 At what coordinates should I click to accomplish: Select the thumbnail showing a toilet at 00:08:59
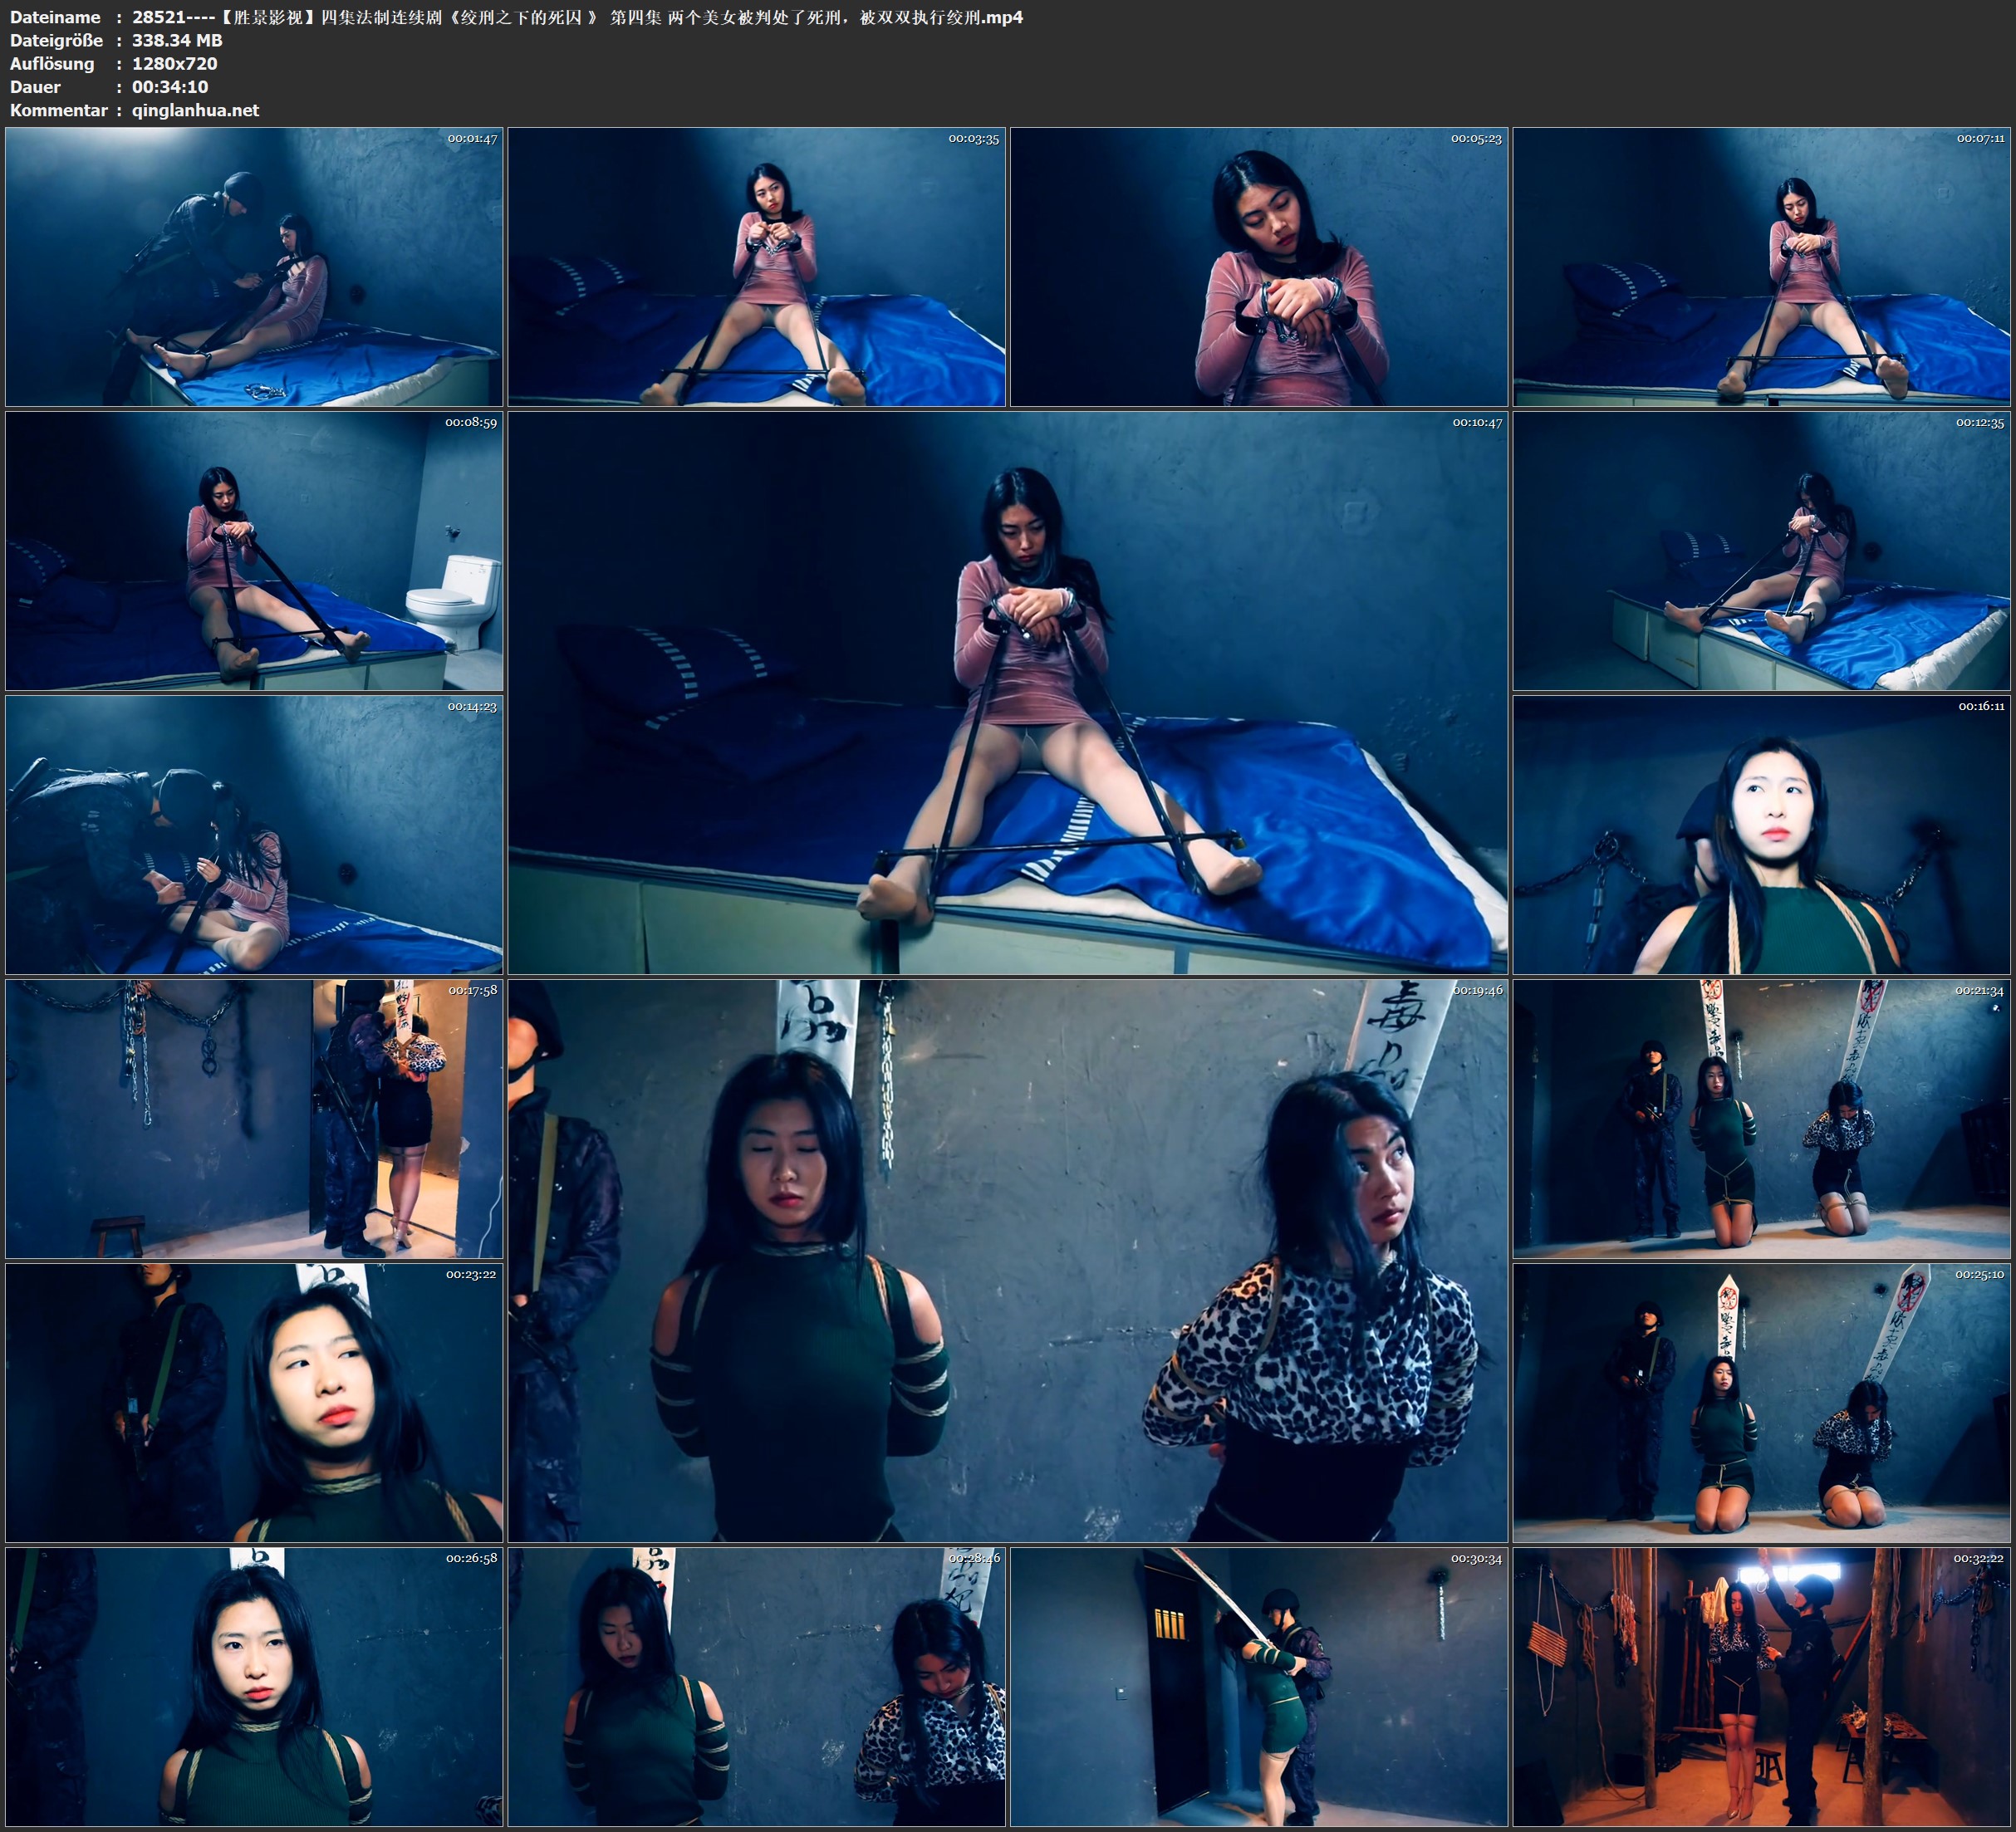click(x=254, y=550)
